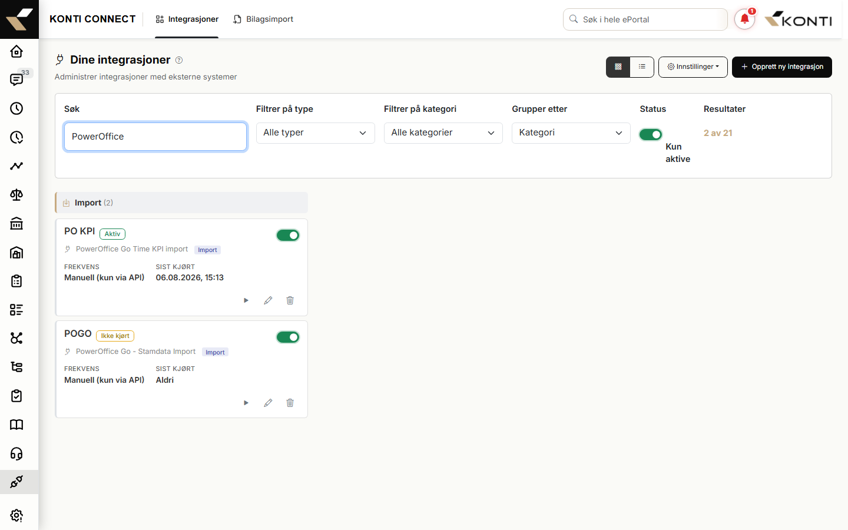Screen dimensions: 848x530
Task: Run the POGO integration
Action: tap(246, 403)
